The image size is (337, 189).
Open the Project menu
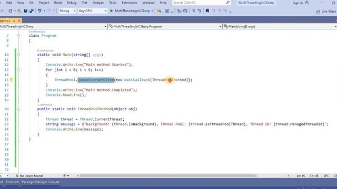(x=44, y=3)
